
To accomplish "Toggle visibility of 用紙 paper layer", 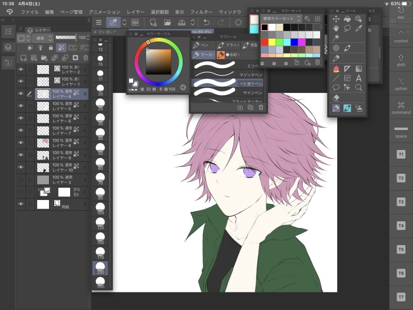I will tap(21, 204).
